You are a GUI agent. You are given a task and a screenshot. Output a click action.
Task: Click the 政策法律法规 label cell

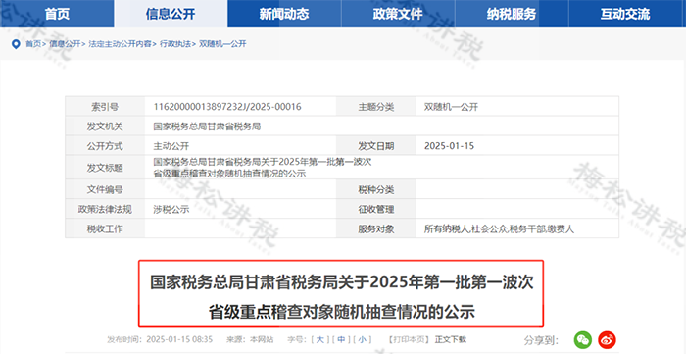105,209
